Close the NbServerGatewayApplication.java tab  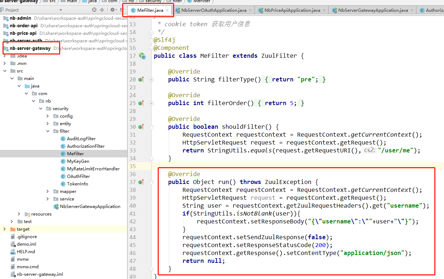(x=412, y=10)
